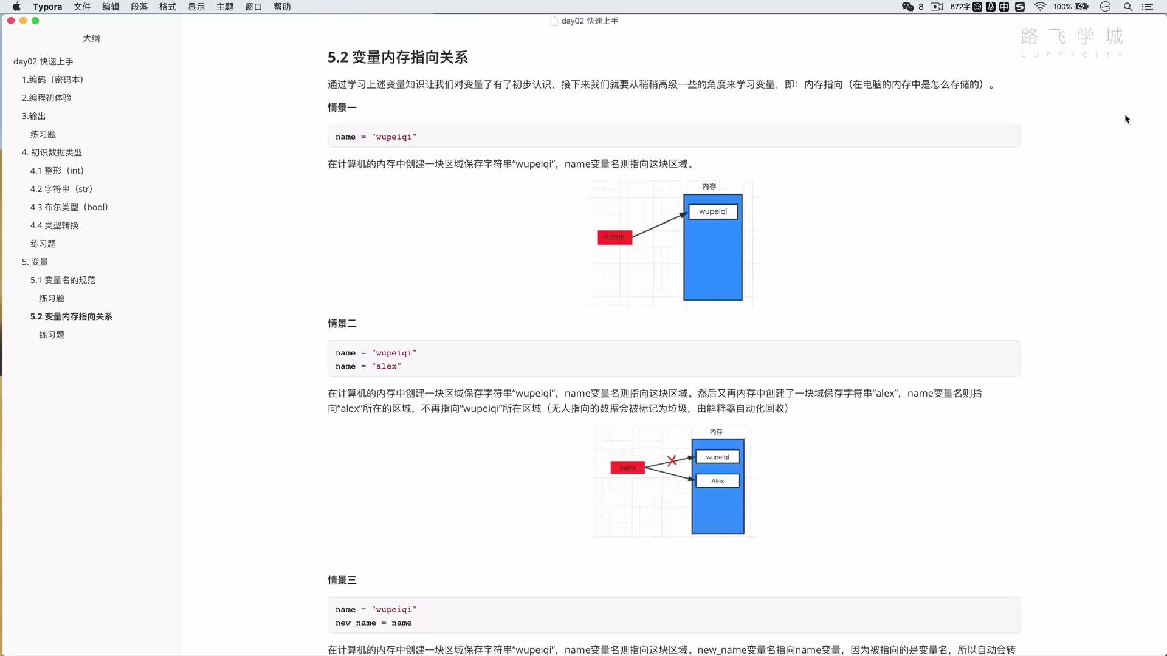Click code block name = "wupeiqi" under 情景一
Screen dimensions: 1167x656
pyautogui.click(x=673, y=137)
